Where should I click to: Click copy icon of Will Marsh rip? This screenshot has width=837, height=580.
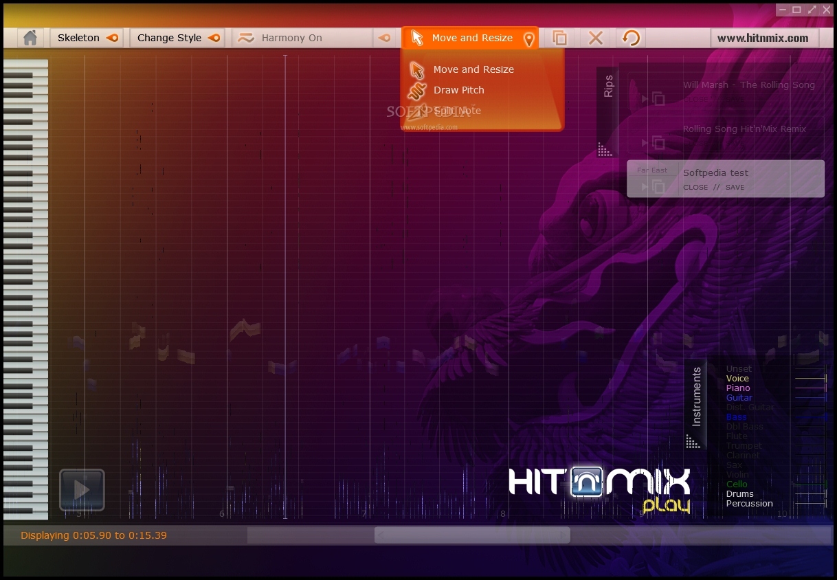pos(658,99)
